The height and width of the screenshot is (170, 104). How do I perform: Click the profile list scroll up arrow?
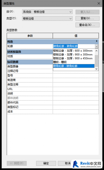click(x=96, y=51)
